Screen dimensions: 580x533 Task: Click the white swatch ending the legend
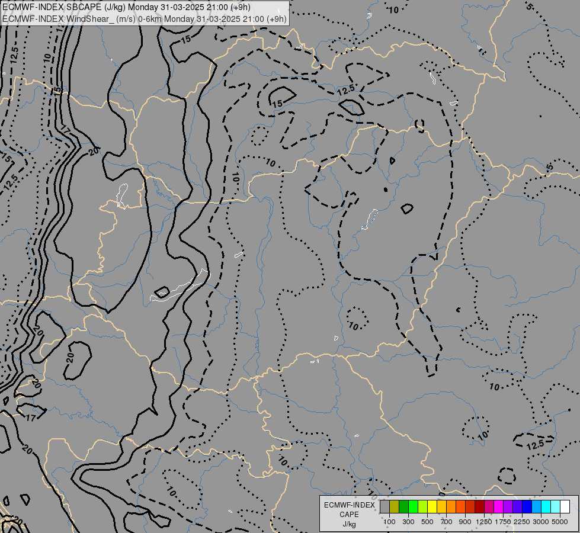(x=565, y=506)
